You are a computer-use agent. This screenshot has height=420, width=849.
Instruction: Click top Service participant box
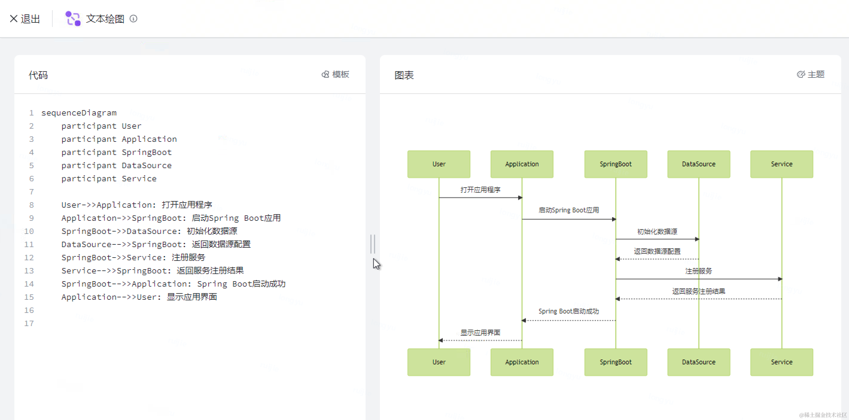click(x=781, y=164)
